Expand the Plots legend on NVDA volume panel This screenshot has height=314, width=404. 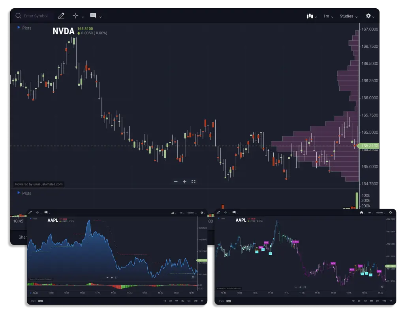pos(24,193)
